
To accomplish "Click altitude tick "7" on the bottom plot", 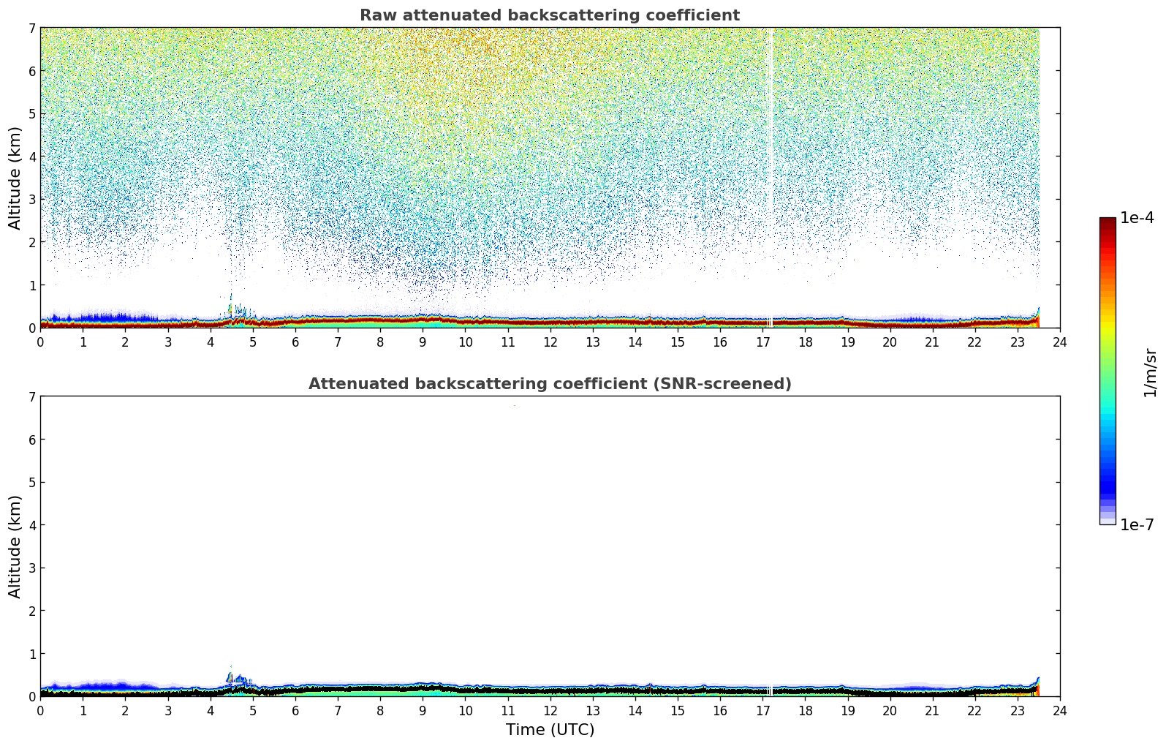I will click(x=31, y=396).
